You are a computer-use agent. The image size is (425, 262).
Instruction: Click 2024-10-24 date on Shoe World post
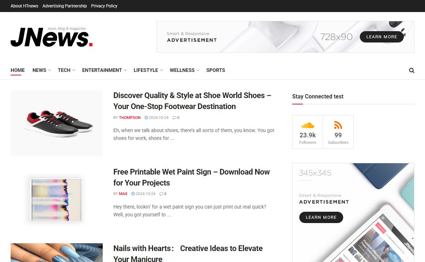click(x=159, y=118)
